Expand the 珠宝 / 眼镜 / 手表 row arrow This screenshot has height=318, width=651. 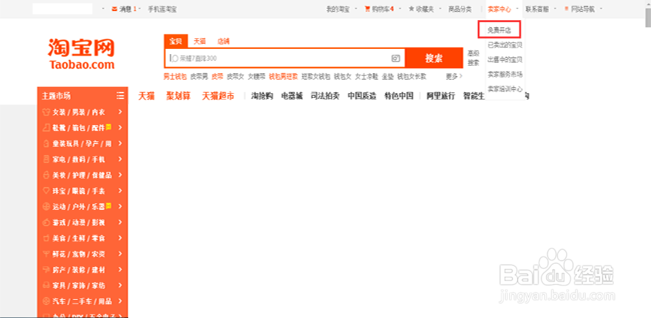120,191
